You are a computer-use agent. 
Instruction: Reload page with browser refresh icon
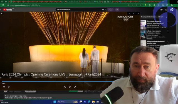click(x=3, y=5)
